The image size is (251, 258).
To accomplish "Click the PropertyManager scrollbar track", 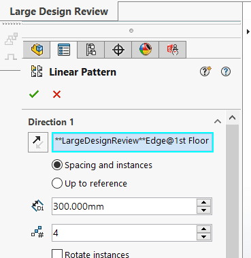I will click(233, 191).
